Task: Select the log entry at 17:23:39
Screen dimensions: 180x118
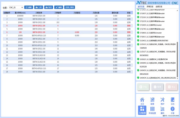Action: pyautogui.click(x=152, y=21)
